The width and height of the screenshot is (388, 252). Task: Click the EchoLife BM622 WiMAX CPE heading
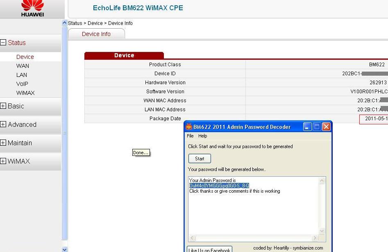coord(138,8)
